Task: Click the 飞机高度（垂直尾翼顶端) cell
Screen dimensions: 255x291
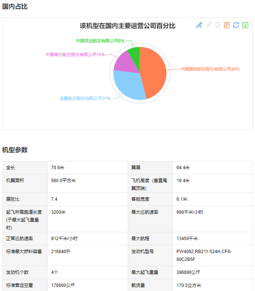Action: (x=150, y=183)
